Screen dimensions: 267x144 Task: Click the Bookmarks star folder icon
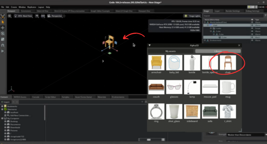(5, 106)
